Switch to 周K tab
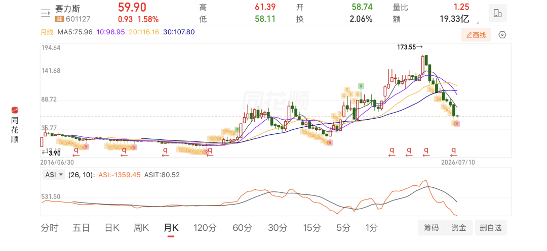 point(141,228)
